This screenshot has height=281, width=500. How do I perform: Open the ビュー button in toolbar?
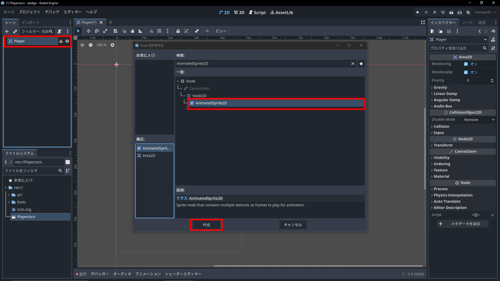coord(221,31)
